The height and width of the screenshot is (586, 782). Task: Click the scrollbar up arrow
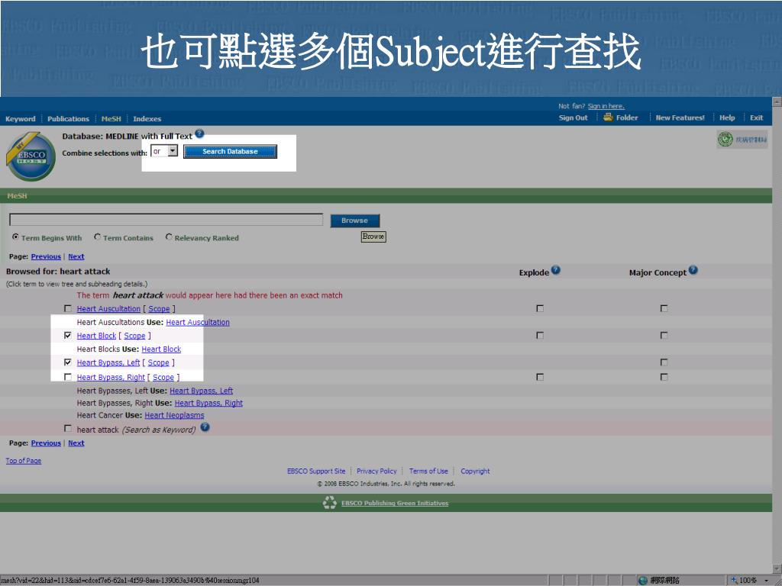click(x=777, y=101)
